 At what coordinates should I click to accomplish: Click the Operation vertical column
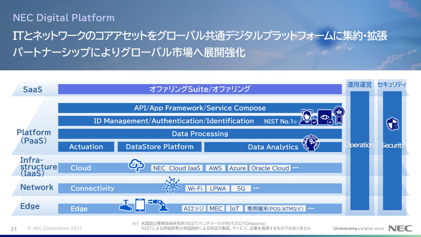360,151
